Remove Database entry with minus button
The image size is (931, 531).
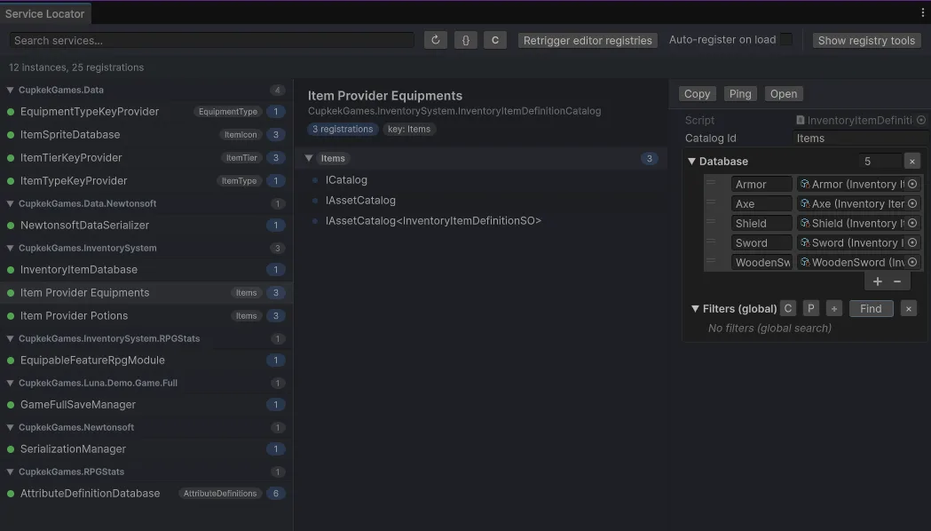click(x=897, y=281)
